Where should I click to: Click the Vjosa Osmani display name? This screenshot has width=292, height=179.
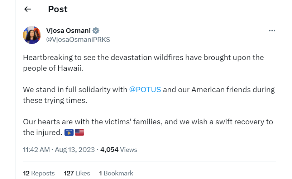click(68, 30)
